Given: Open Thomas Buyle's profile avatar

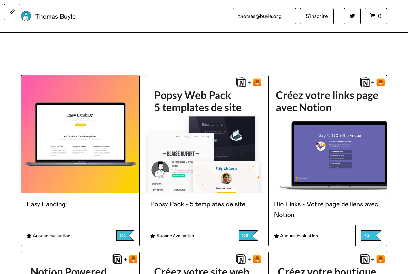Looking at the screenshot, I should [x=26, y=16].
